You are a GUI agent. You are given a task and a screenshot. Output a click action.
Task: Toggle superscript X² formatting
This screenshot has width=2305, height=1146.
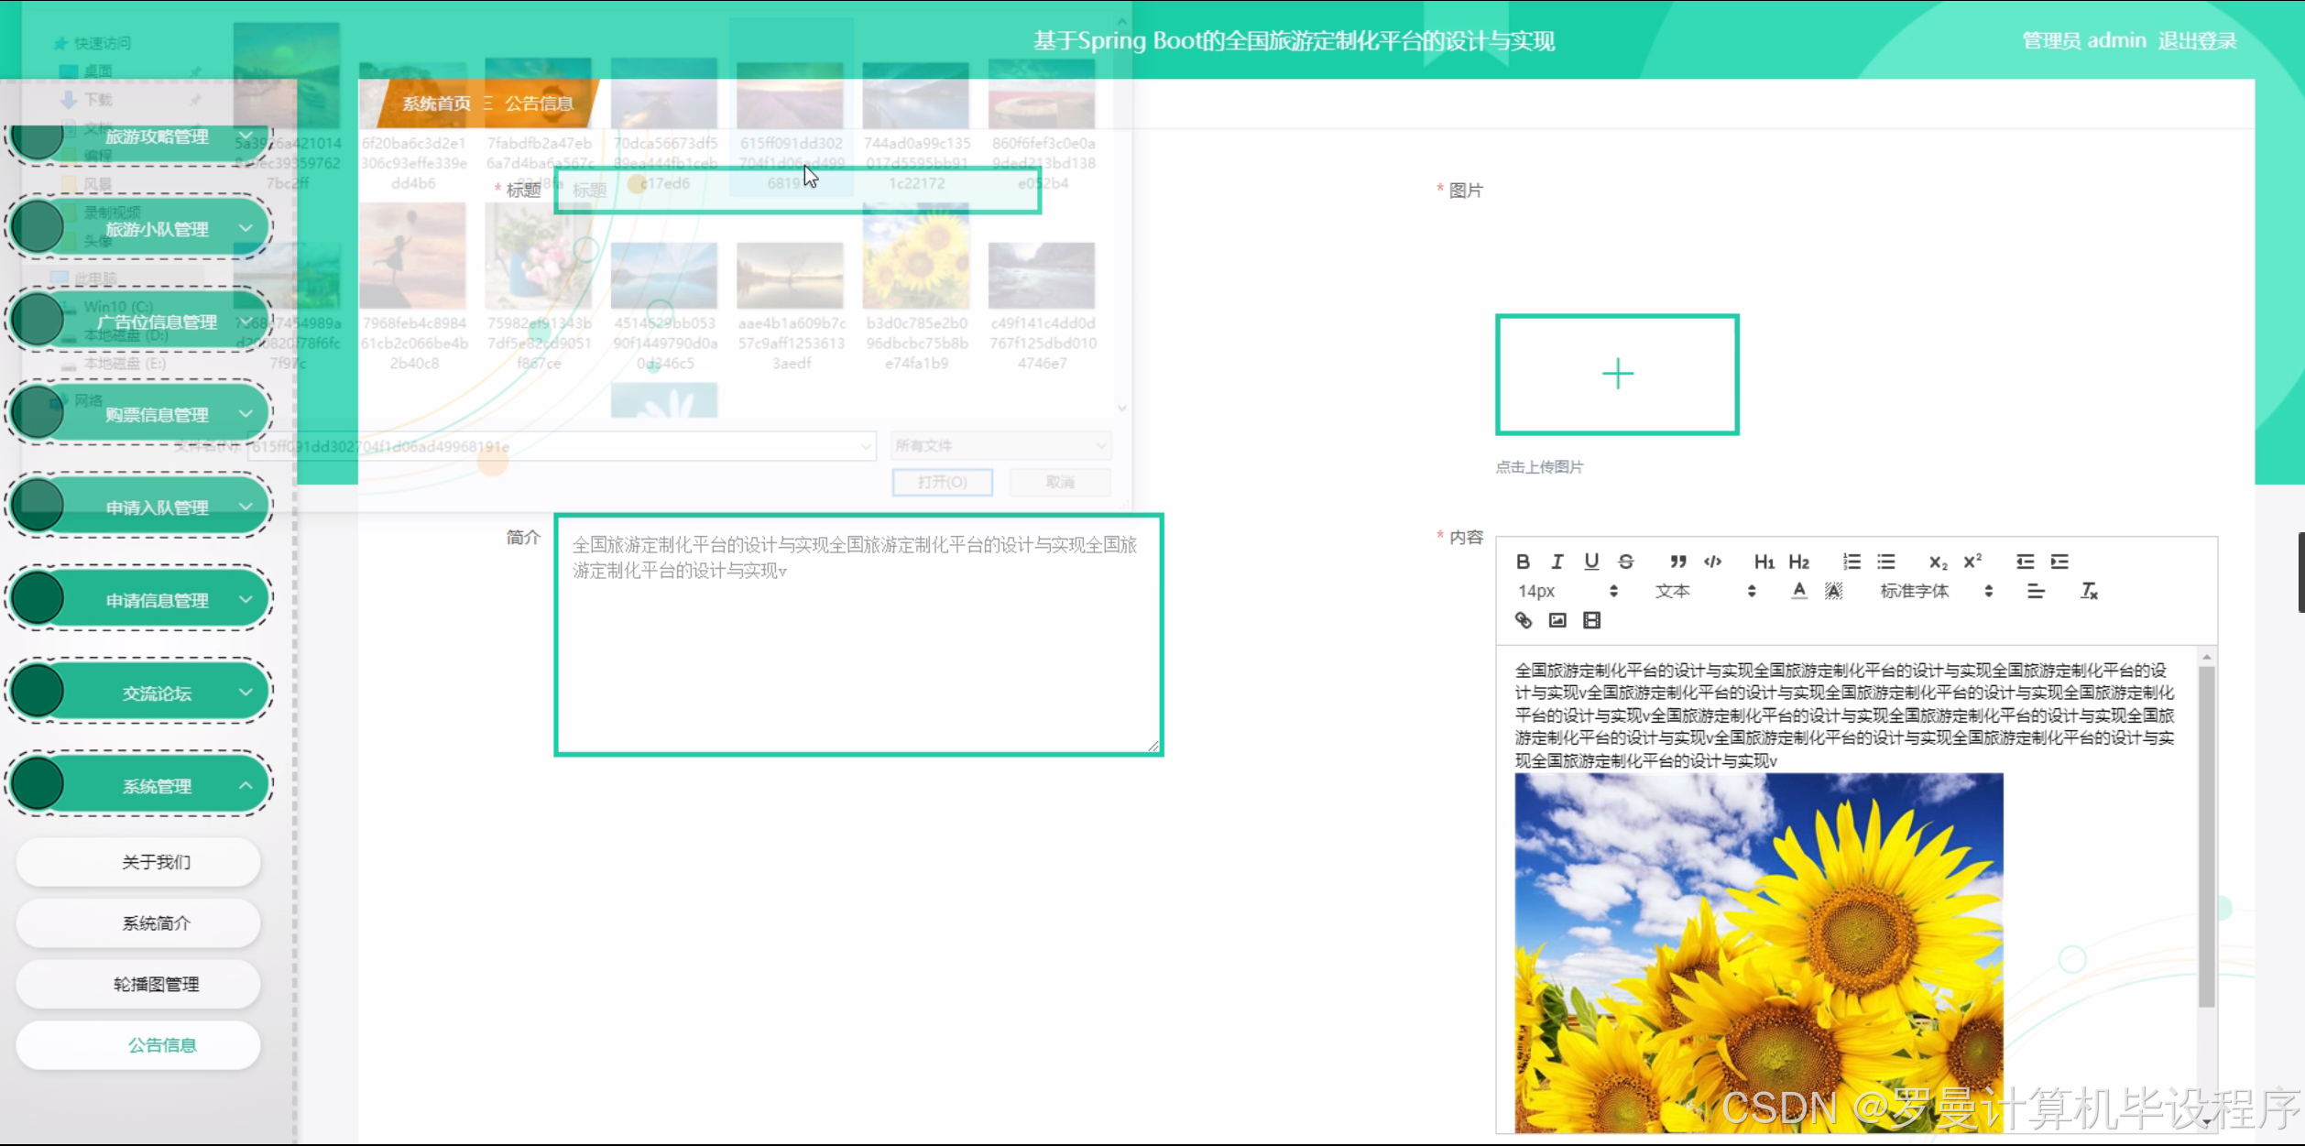pyautogui.click(x=1972, y=562)
